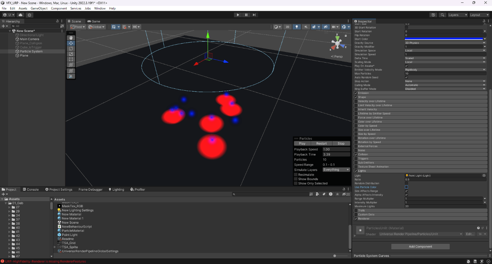
Task: Enable the Resimulate checkbox
Action: pos(296,174)
